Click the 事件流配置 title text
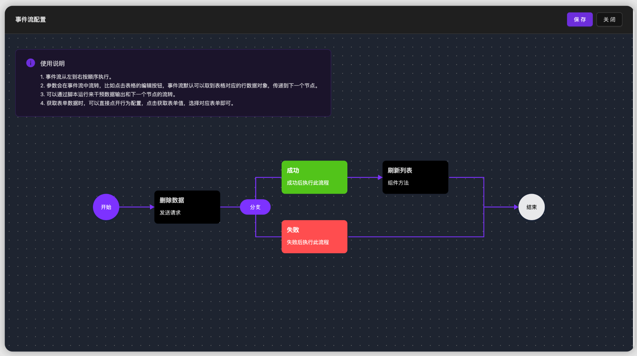Image resolution: width=637 pixels, height=356 pixels. click(31, 20)
